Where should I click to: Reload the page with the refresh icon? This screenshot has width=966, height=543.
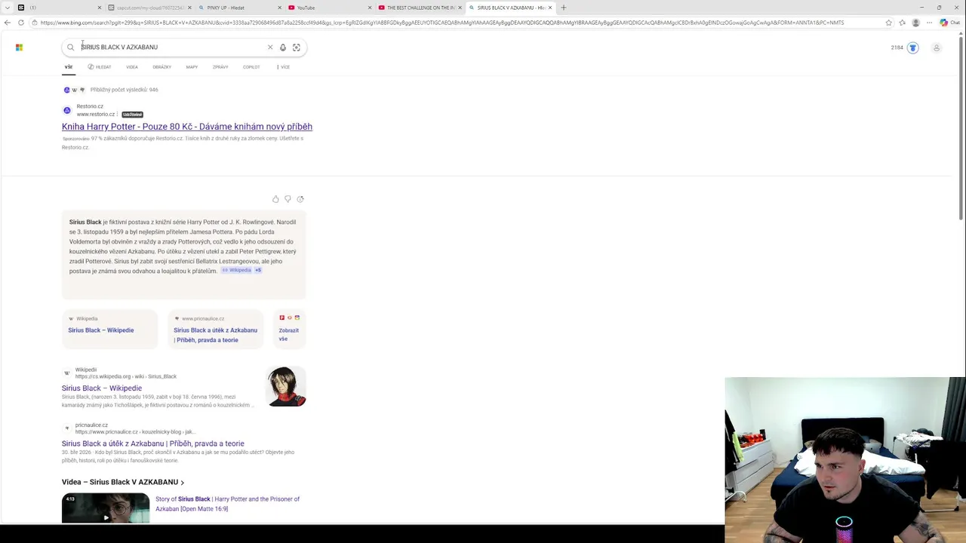tap(20, 23)
